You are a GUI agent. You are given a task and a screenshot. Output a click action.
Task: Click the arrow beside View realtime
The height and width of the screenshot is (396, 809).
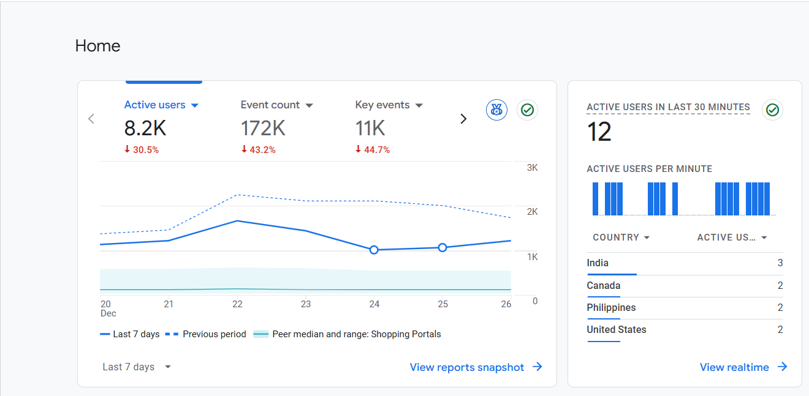(x=783, y=367)
